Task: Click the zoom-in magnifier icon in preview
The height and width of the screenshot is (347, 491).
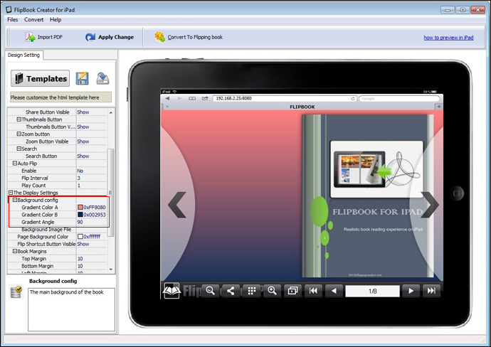Action: point(272,291)
